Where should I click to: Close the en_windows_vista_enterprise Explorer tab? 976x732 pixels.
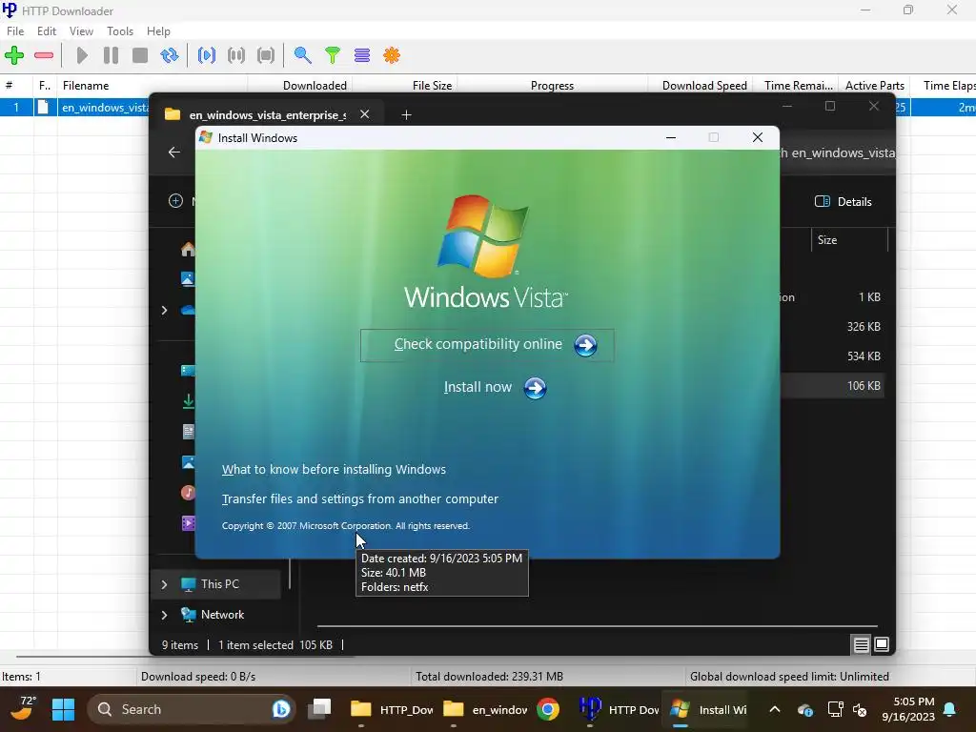point(365,114)
